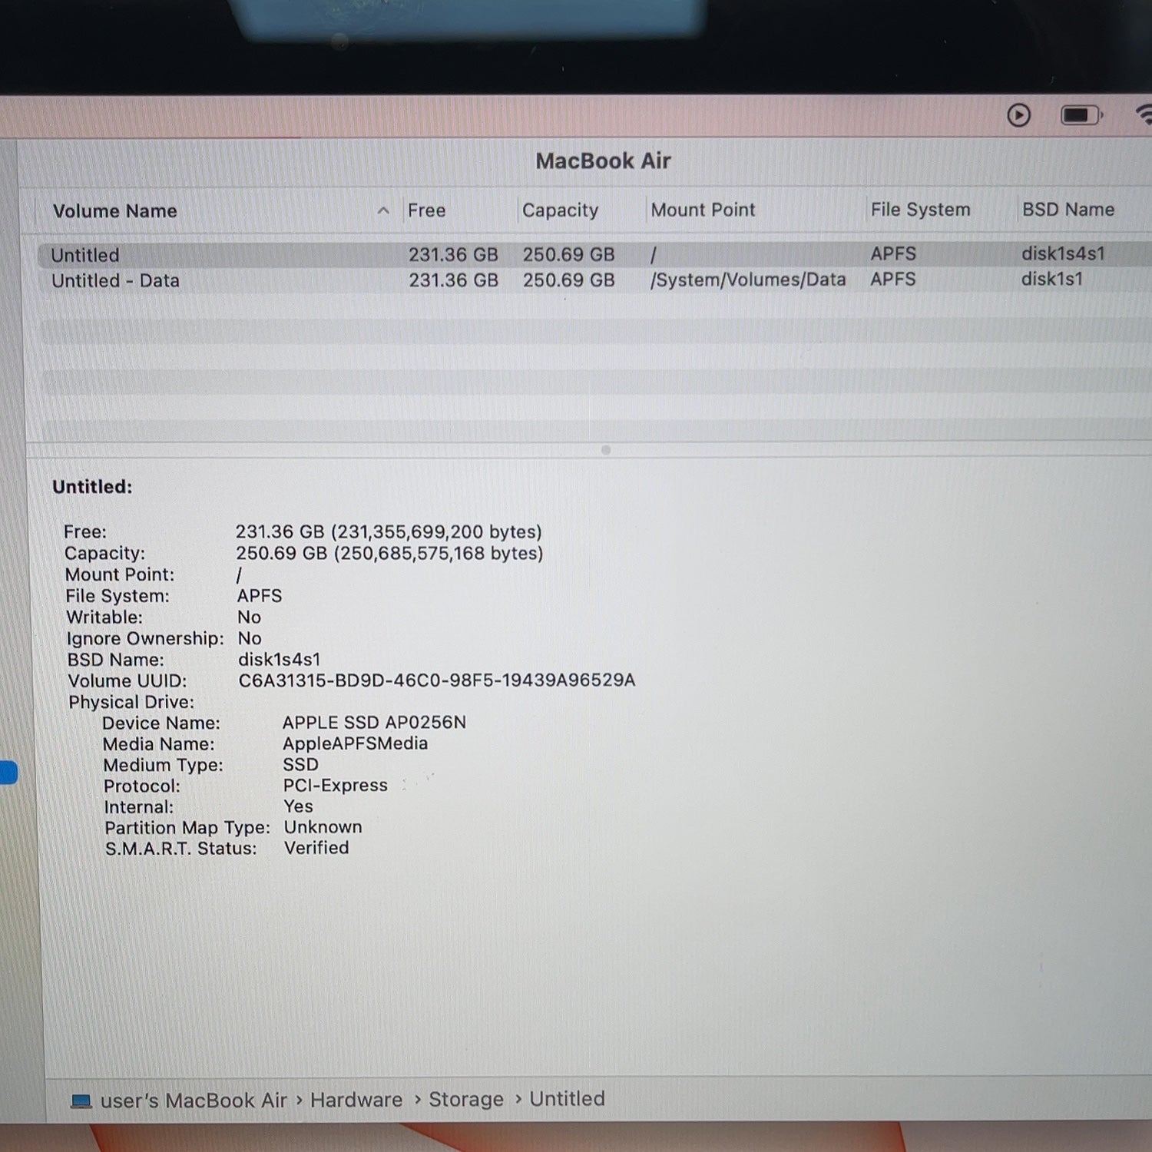Open Storage in the path breadcrumb
Screen dimensions: 1152x1152
(x=466, y=1100)
